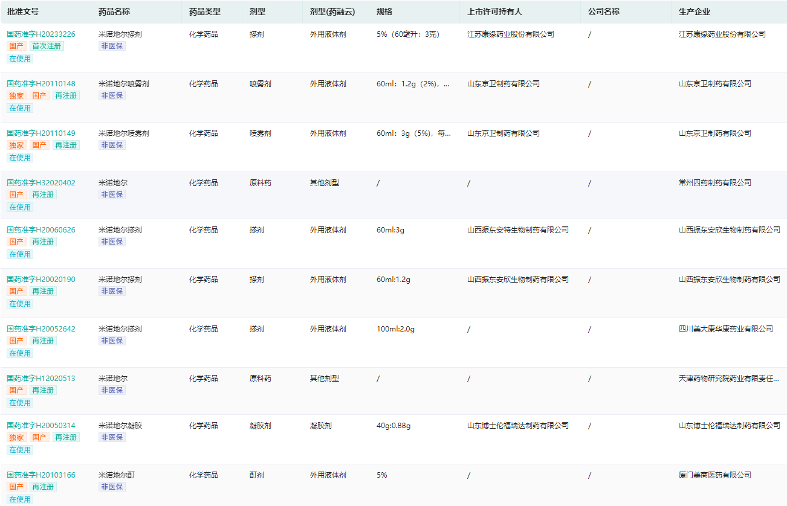Select 江苏康缘药业股份有限公司 in the 上市许可持有人 column
This screenshot has width=787, height=506.
tap(511, 34)
